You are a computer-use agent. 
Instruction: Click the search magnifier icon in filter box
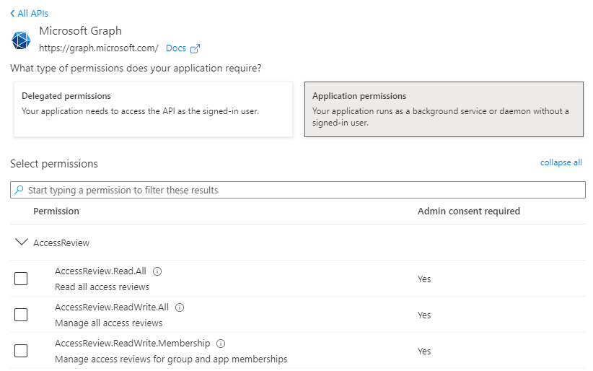tap(19, 191)
